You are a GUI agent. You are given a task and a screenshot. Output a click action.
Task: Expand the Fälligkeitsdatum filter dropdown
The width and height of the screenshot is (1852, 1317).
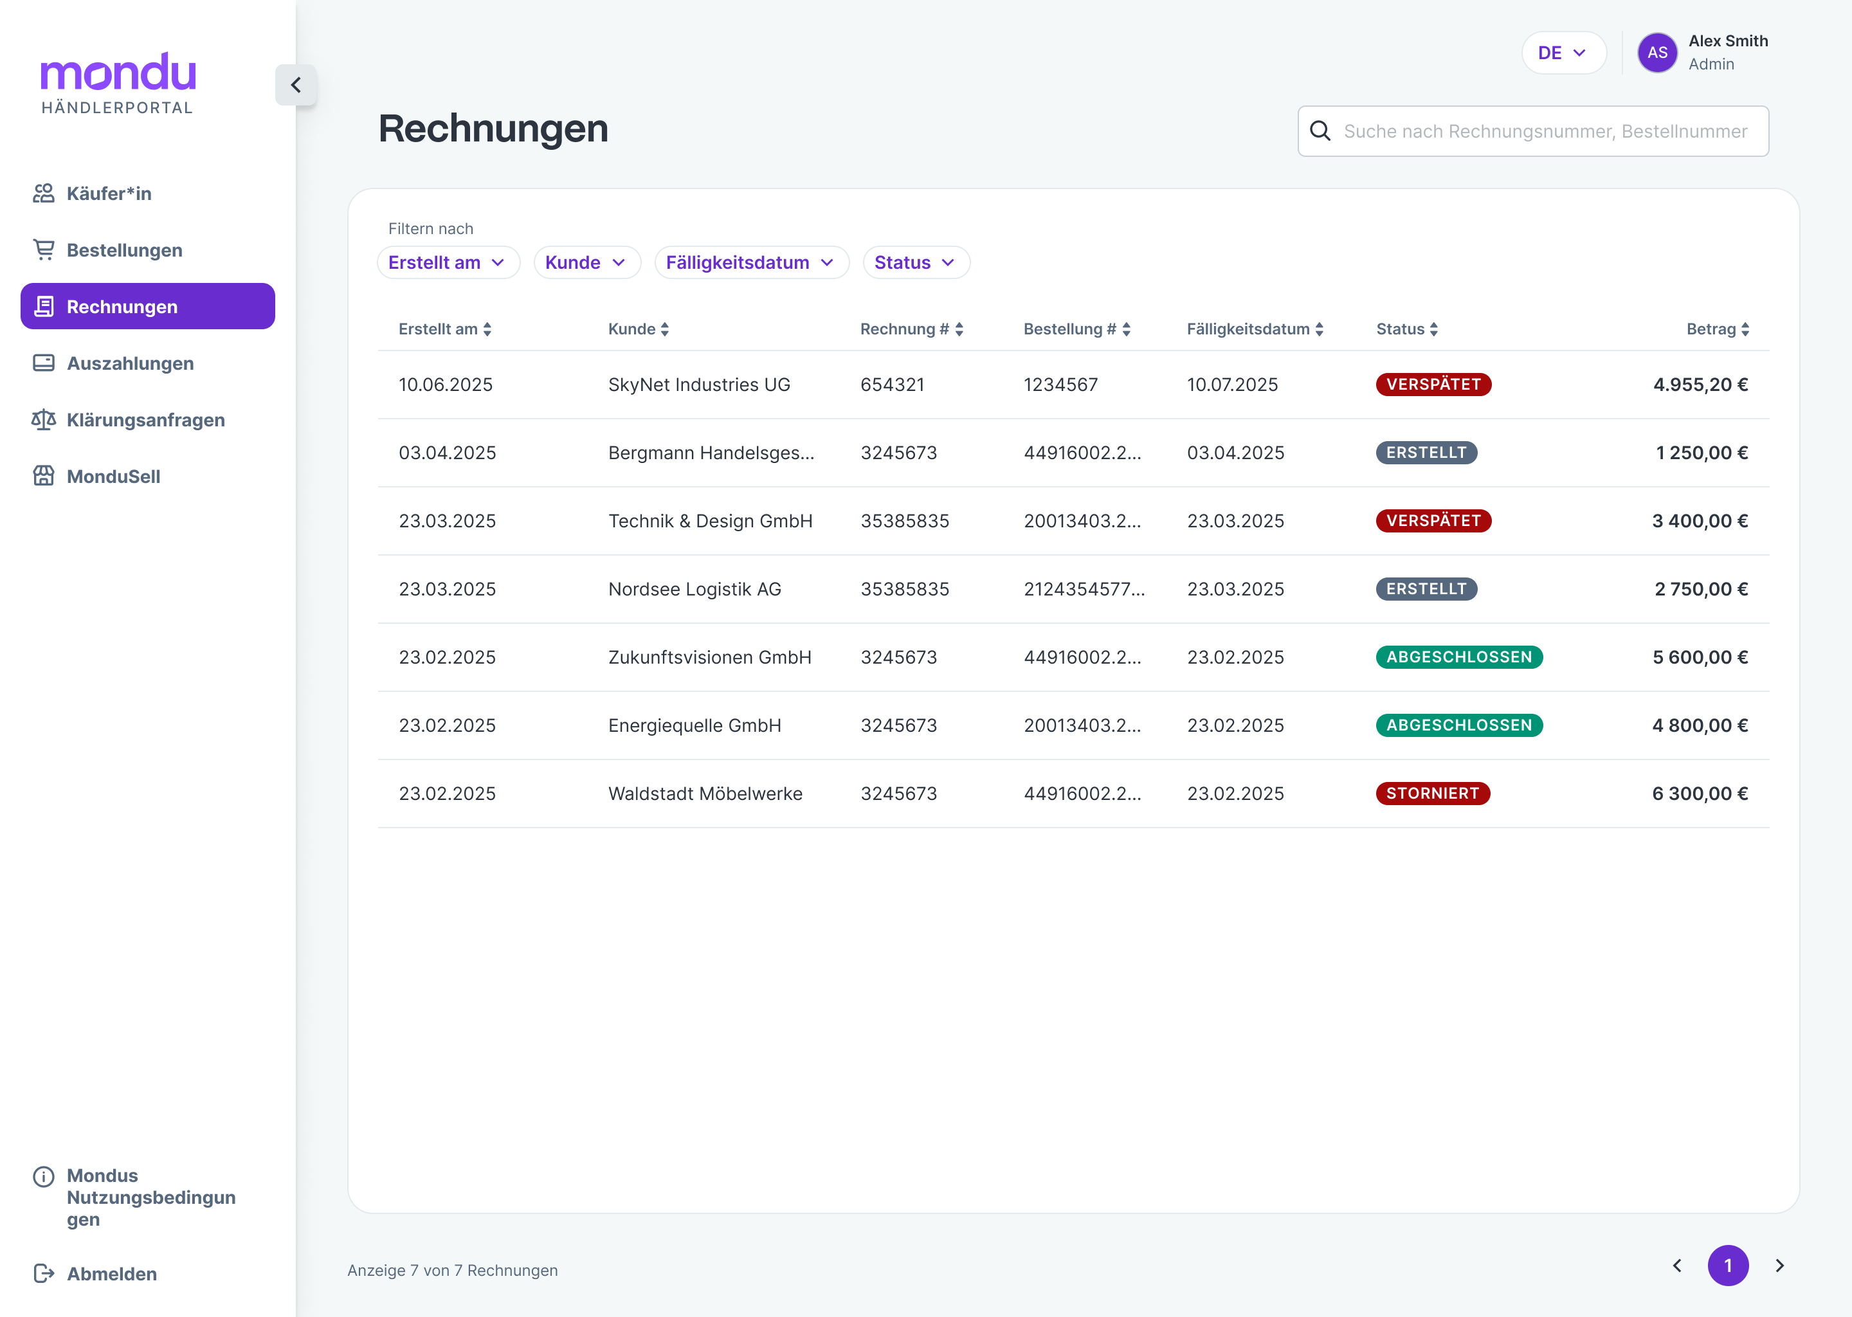coord(751,263)
